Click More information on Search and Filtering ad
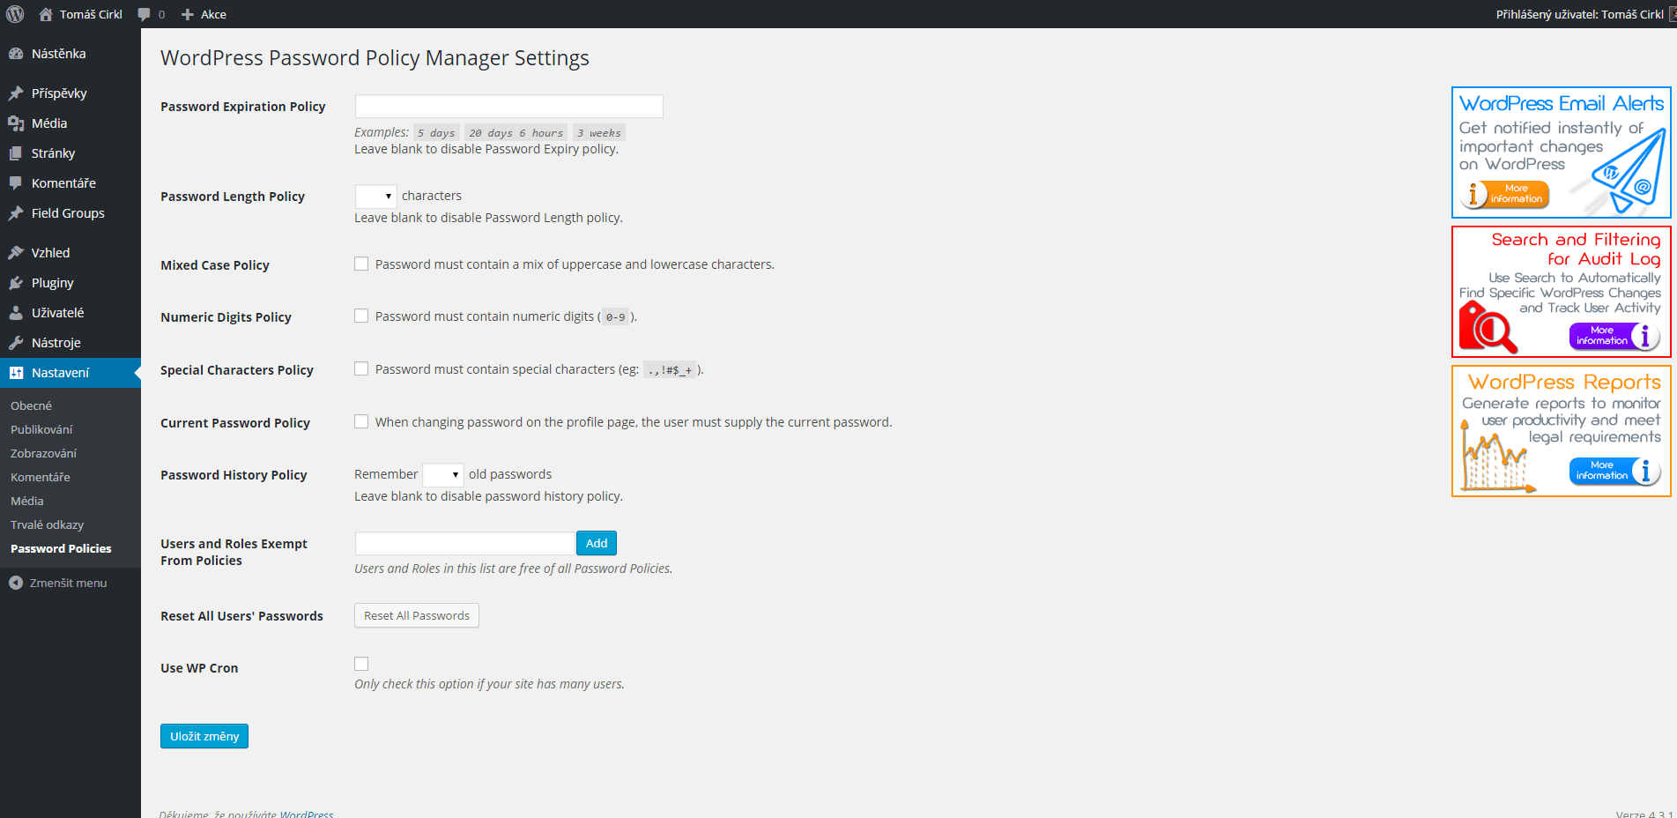1677x818 pixels. pyautogui.click(x=1614, y=336)
